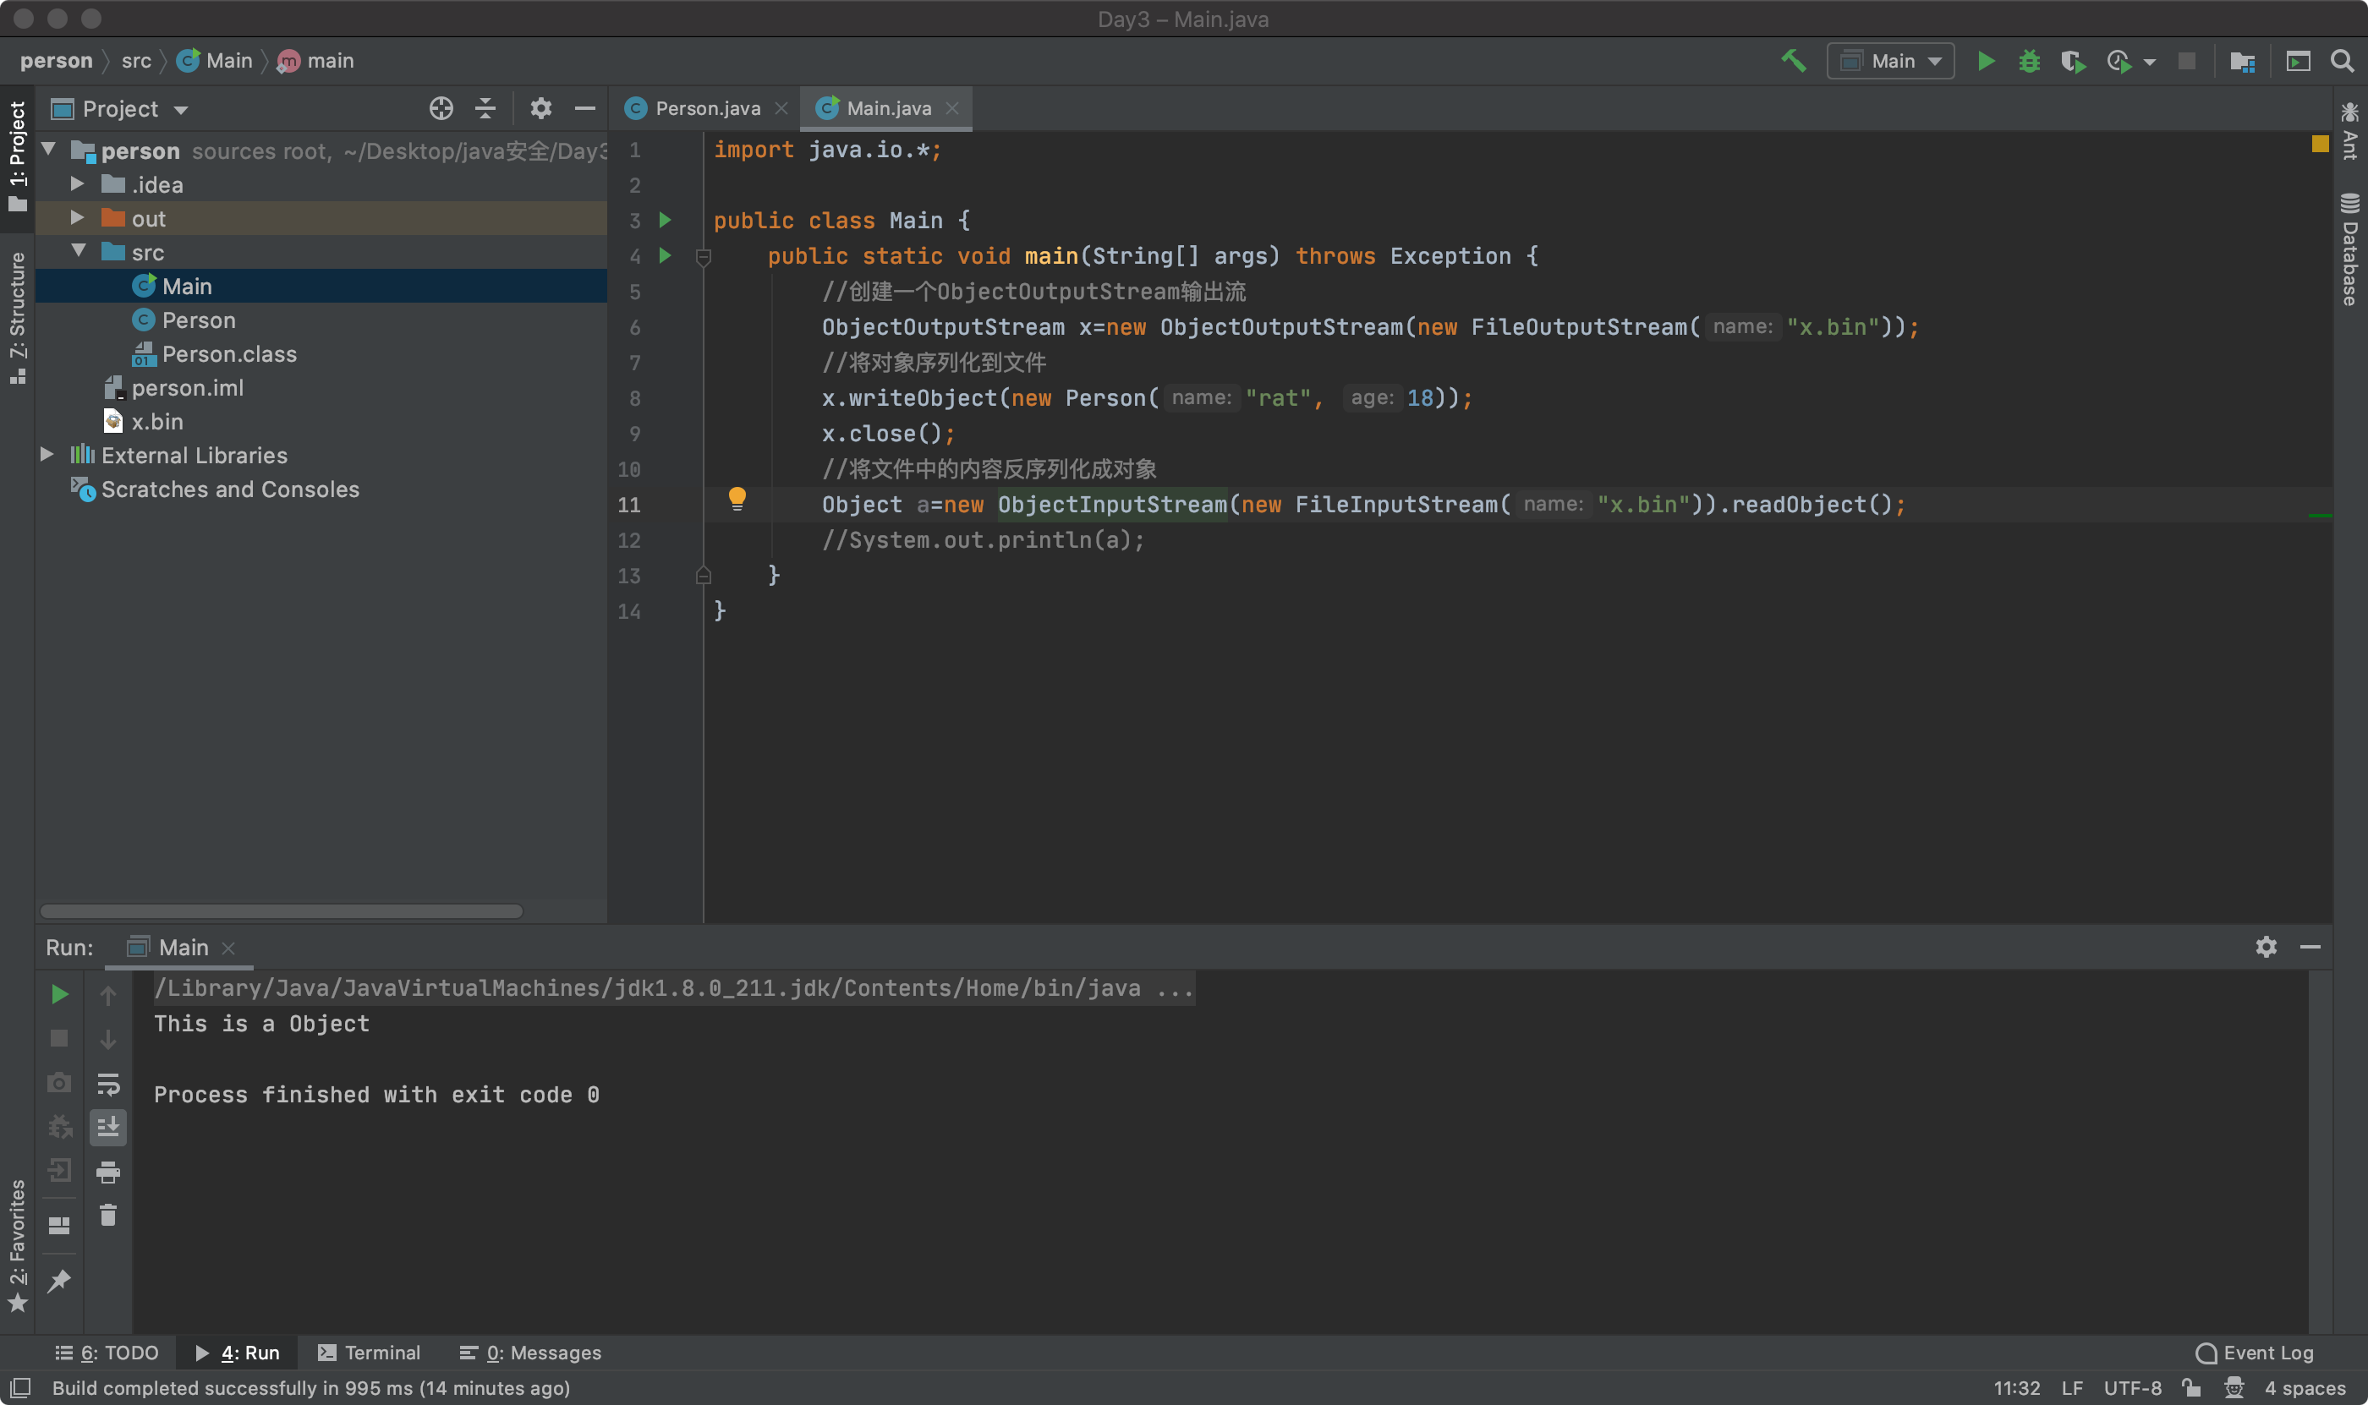The width and height of the screenshot is (2368, 1405).
Task: Open the Event Log button
Action: click(2256, 1352)
